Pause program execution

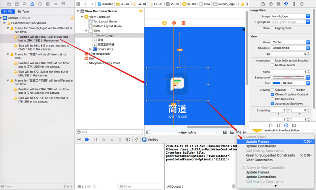click(96, 140)
